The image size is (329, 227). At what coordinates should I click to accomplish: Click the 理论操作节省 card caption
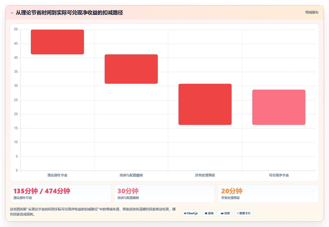point(23,198)
